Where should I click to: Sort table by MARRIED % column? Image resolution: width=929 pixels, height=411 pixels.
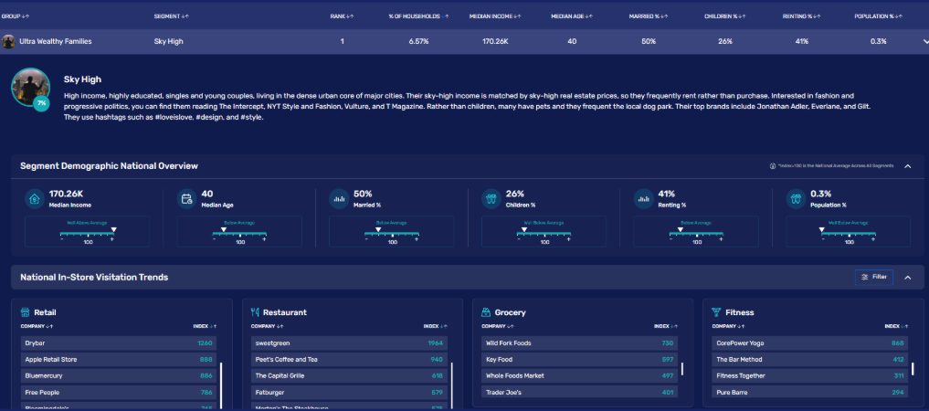click(x=649, y=16)
